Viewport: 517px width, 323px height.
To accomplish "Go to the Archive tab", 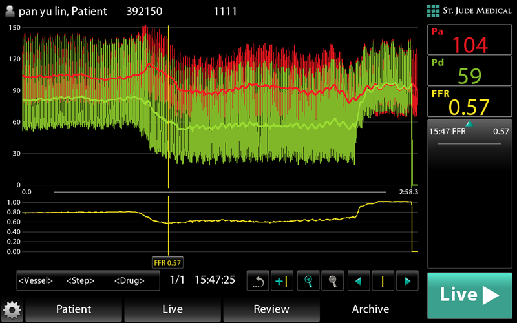I will (370, 309).
